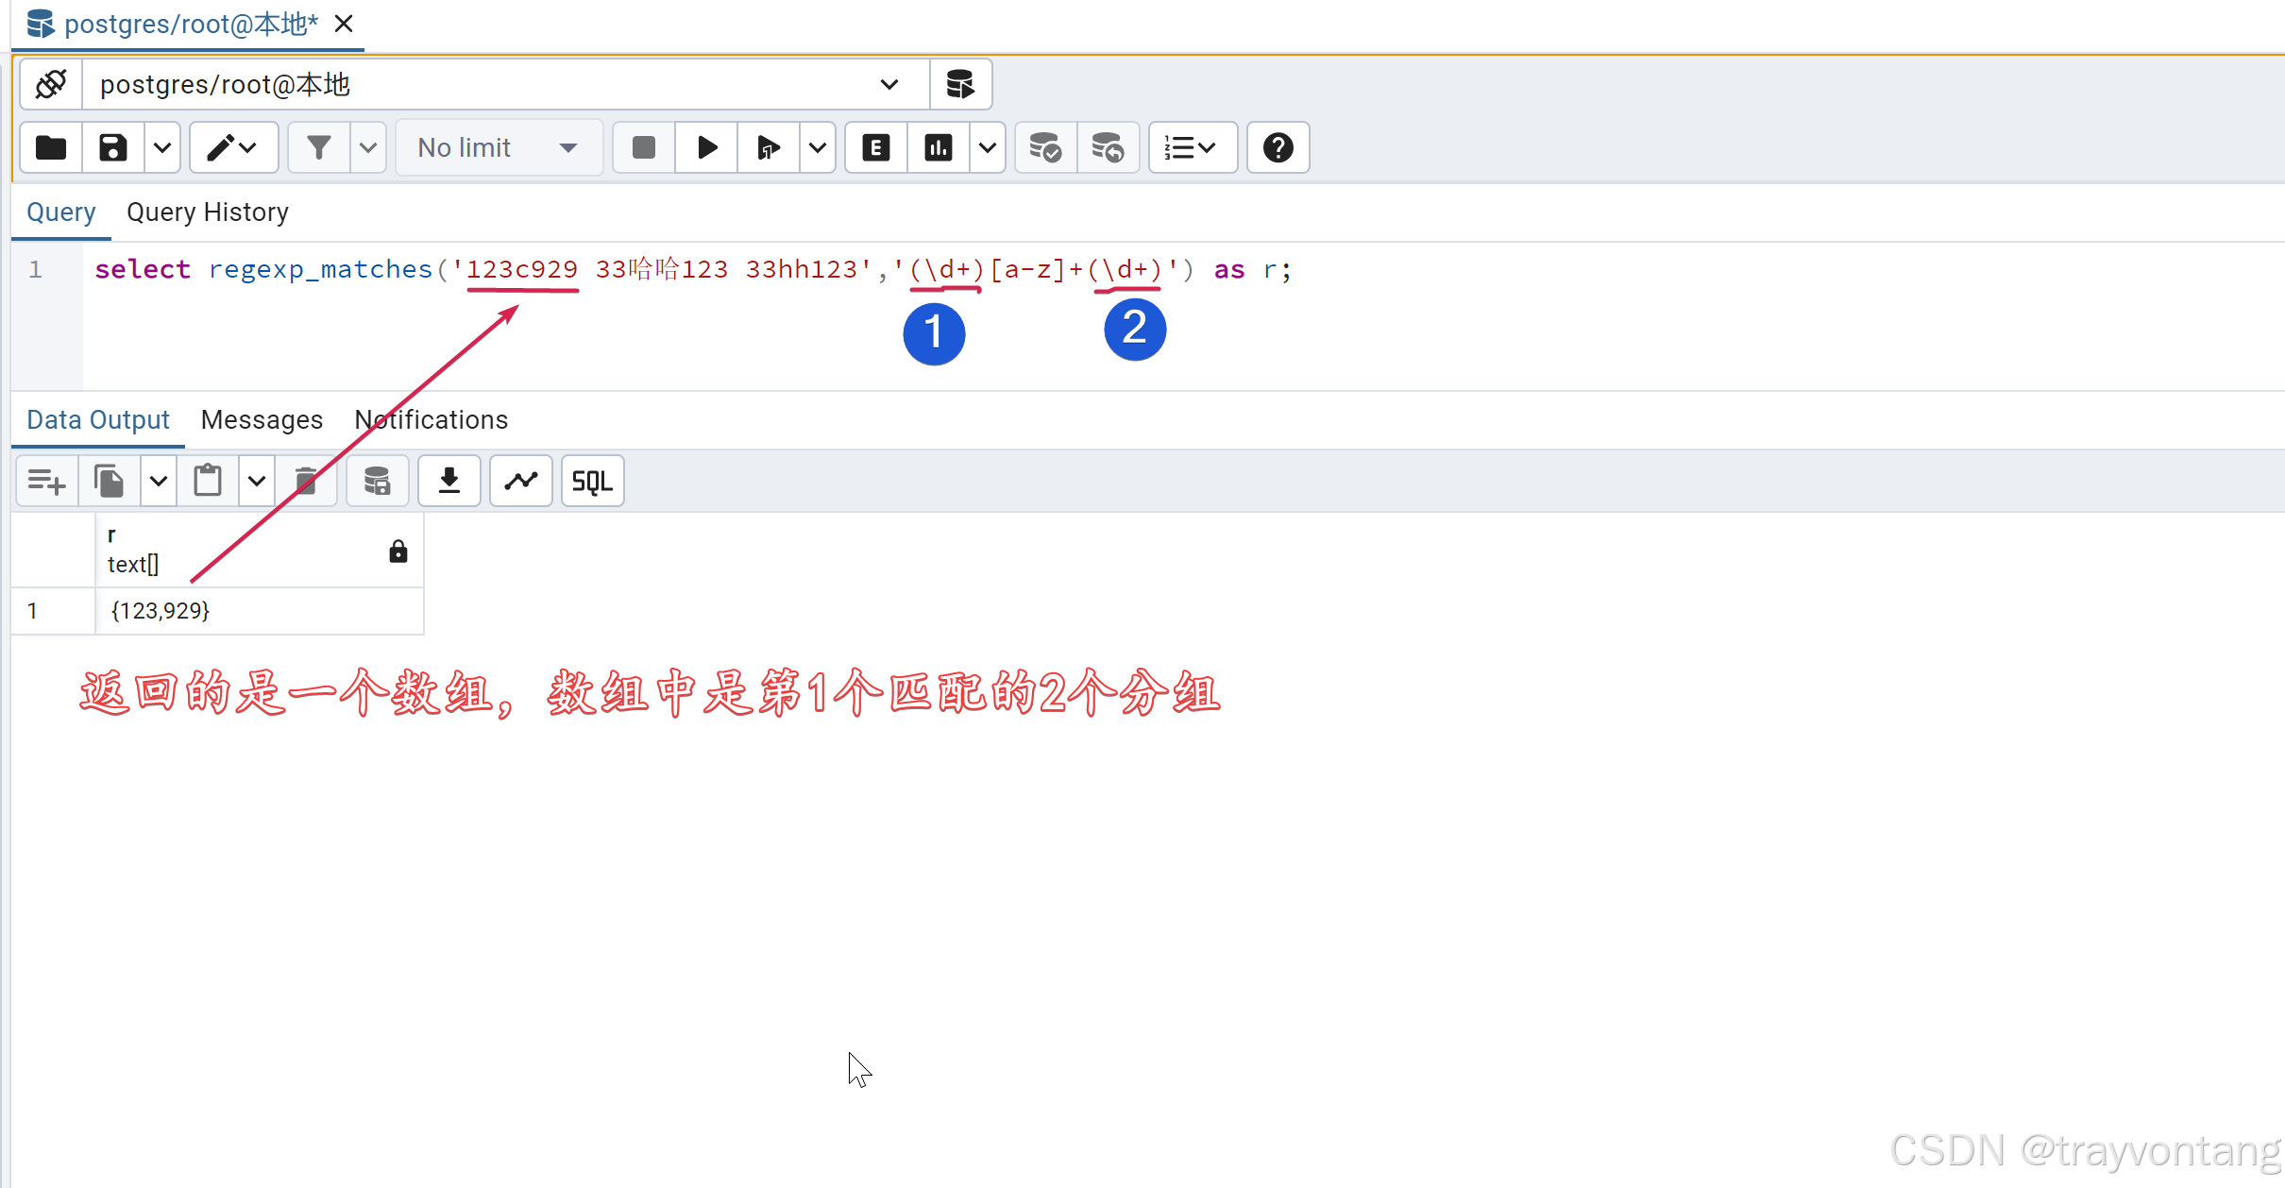The height and width of the screenshot is (1188, 2285).
Task: Click the SQL button in Data Output
Action: click(x=591, y=481)
